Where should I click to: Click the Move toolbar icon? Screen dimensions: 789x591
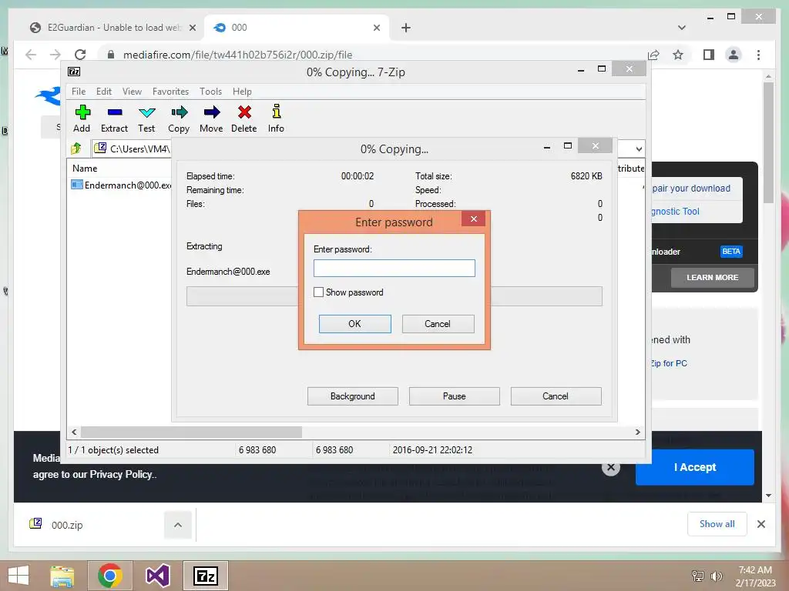[x=211, y=118]
